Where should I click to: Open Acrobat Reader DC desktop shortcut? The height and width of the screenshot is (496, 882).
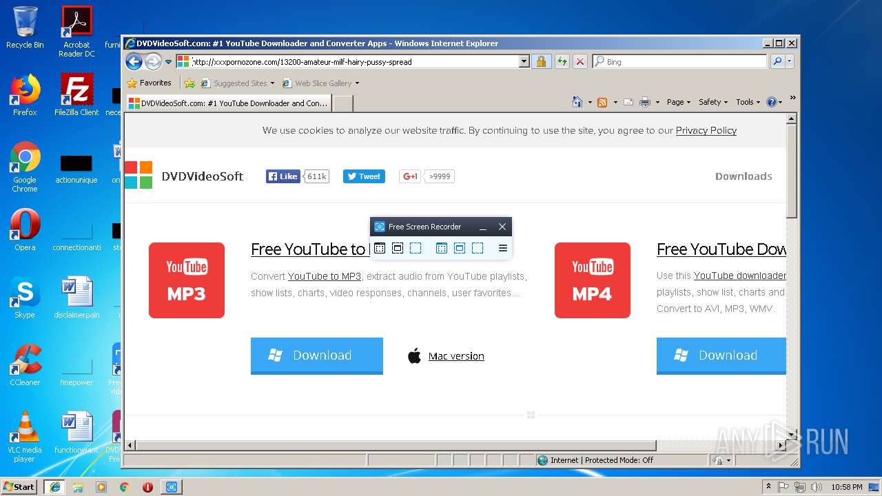(76, 31)
